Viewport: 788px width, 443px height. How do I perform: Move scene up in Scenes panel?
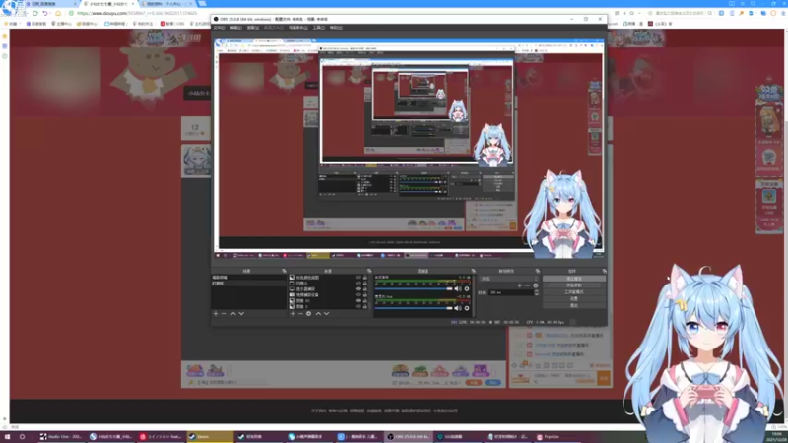click(233, 313)
